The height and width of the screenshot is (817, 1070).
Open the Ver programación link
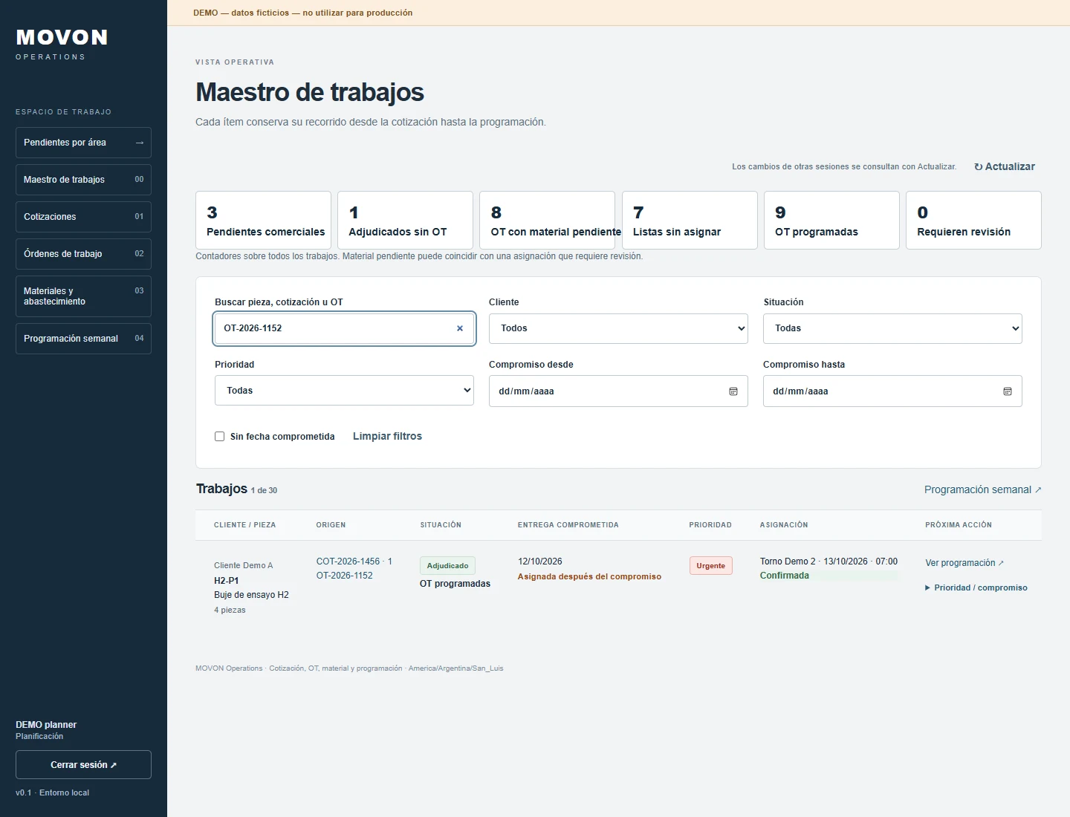pyautogui.click(x=964, y=563)
